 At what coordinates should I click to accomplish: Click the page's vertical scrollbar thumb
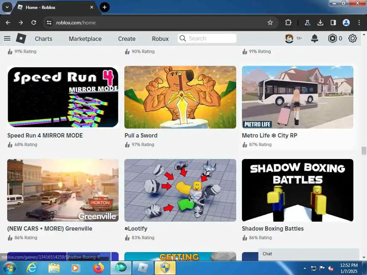364,151
